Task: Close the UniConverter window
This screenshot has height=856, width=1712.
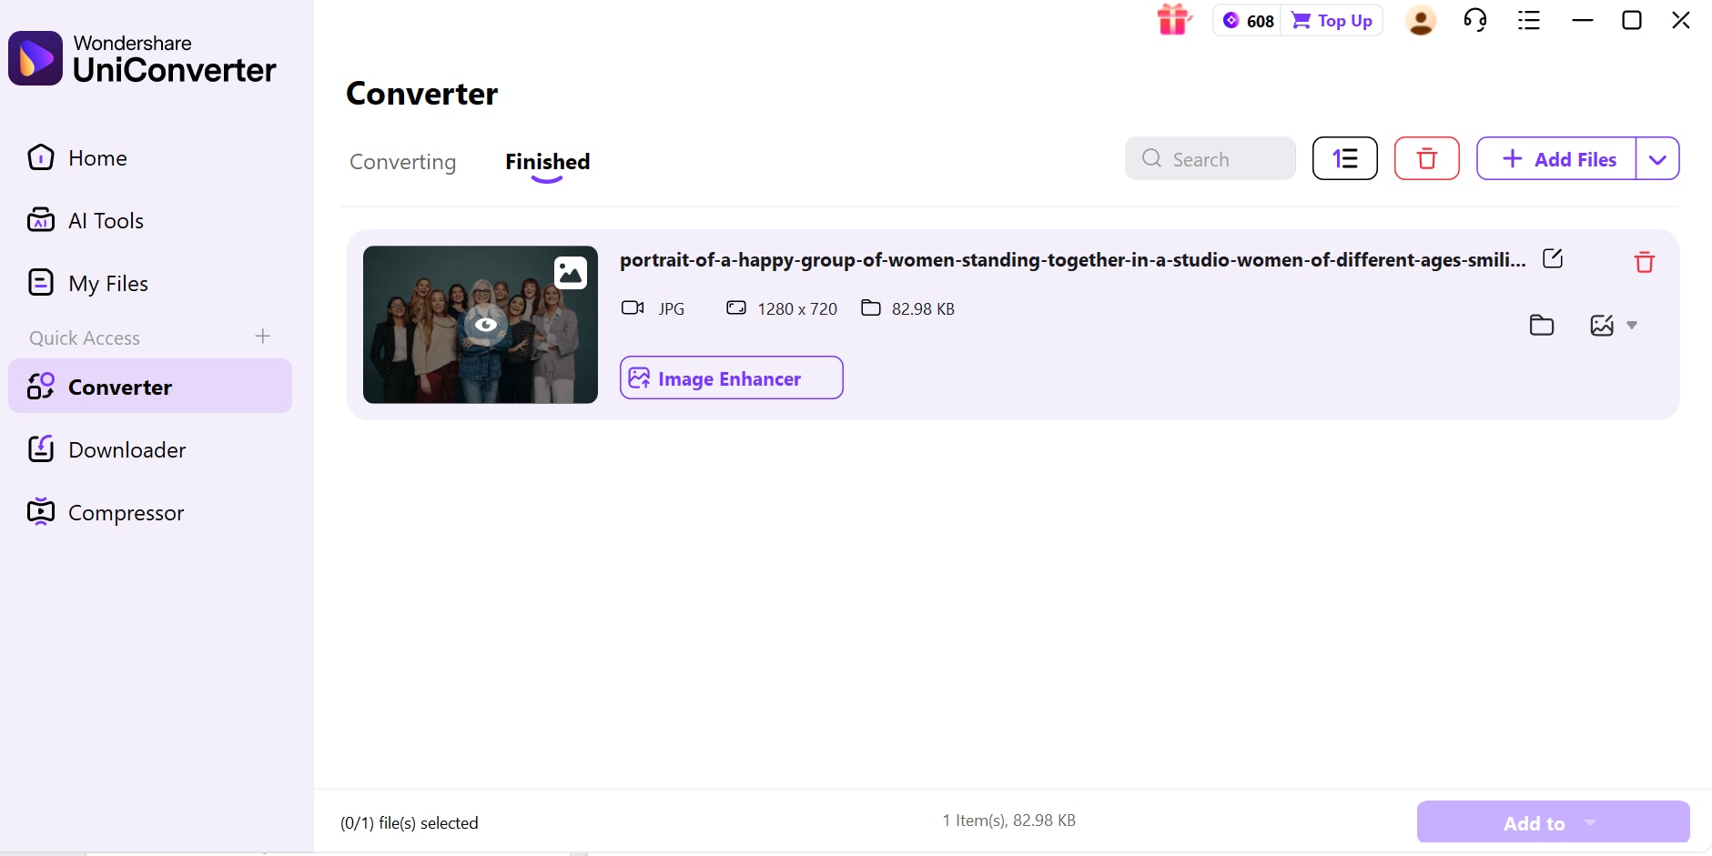Action: (x=1681, y=20)
